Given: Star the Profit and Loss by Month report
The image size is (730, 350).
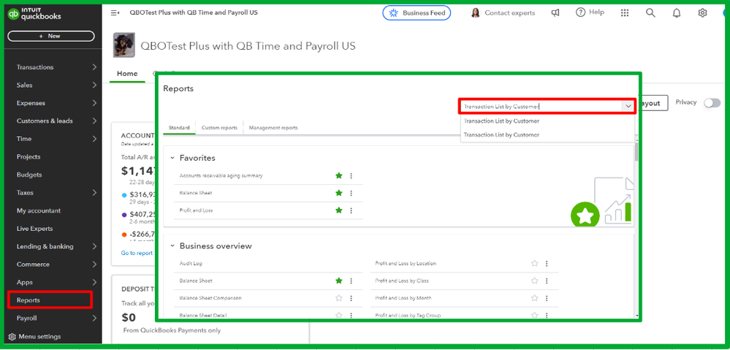Looking at the screenshot, I should click(x=534, y=298).
